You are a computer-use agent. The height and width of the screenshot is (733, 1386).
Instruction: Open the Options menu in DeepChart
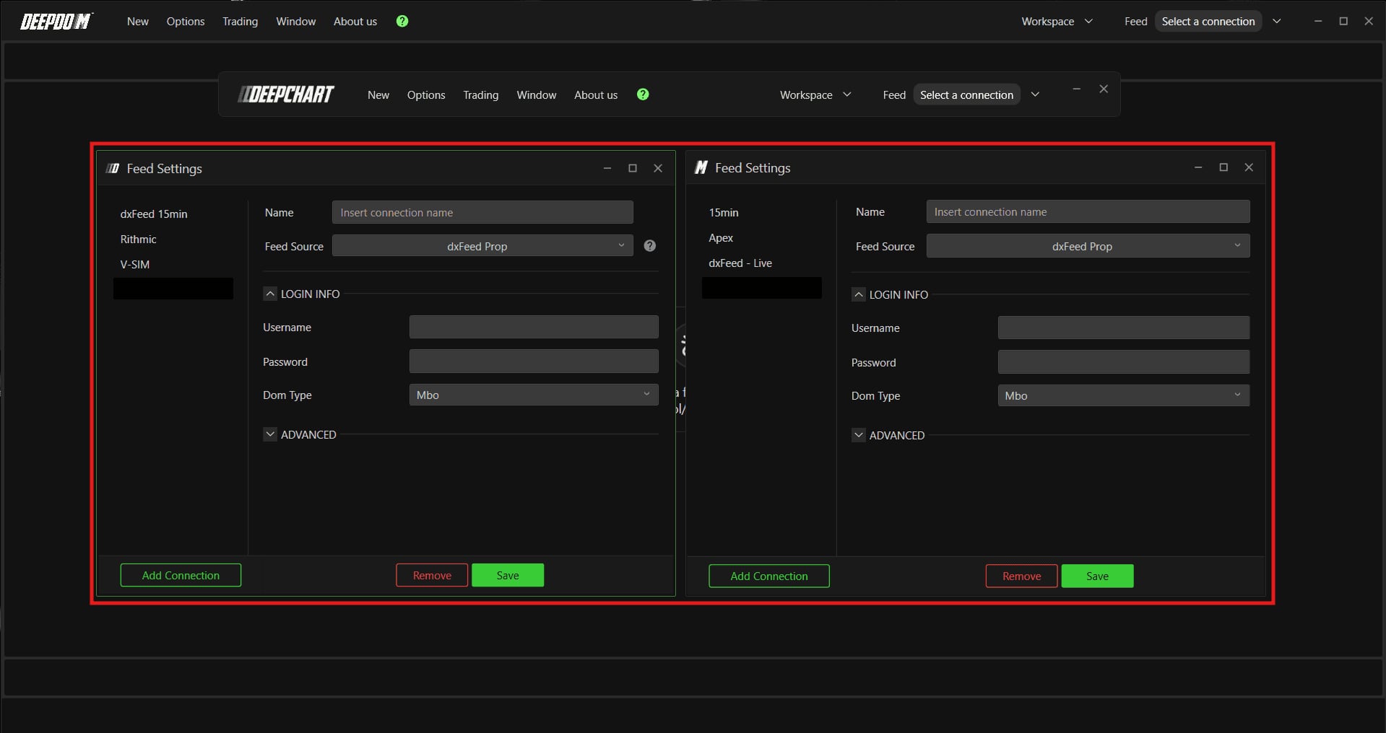point(426,95)
